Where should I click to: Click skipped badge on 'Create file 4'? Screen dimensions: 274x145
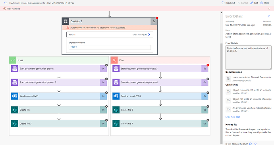point(208,120)
